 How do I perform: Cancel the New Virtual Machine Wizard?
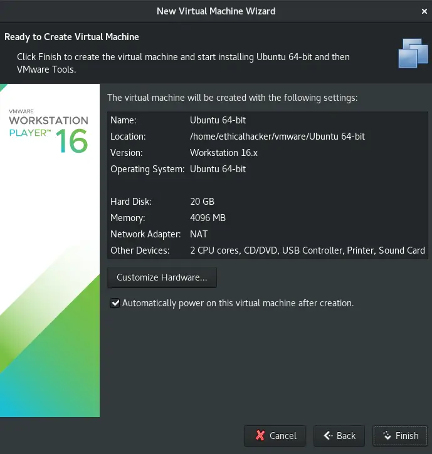[275, 435]
